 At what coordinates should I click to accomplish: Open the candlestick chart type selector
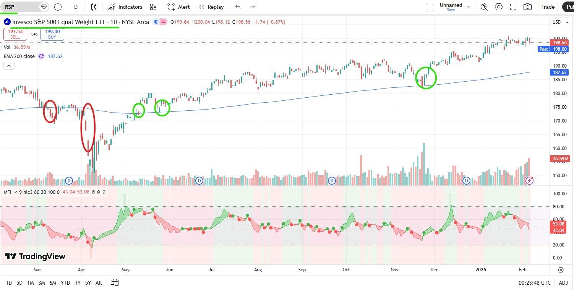click(x=94, y=7)
